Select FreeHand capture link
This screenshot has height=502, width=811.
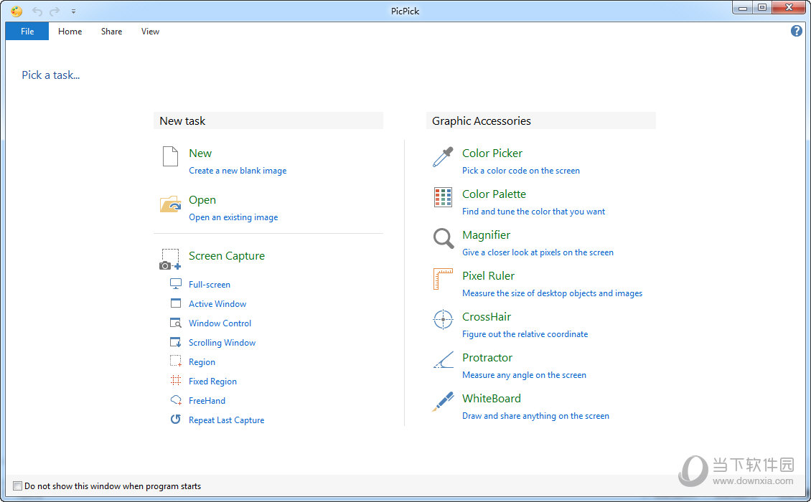[207, 400]
